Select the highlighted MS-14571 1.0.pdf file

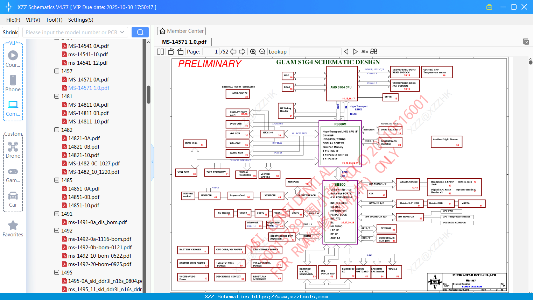point(89,88)
